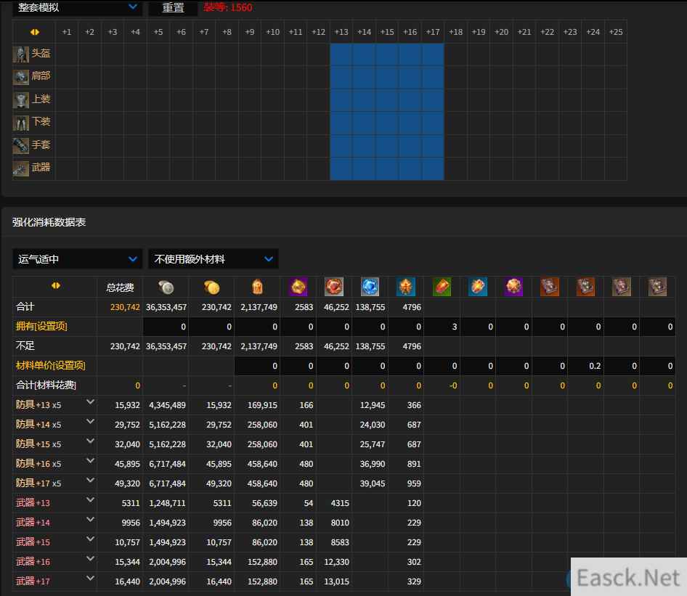The width and height of the screenshot is (687, 596).
Task: Expand the 武器+15 row
Action: tap(90, 539)
